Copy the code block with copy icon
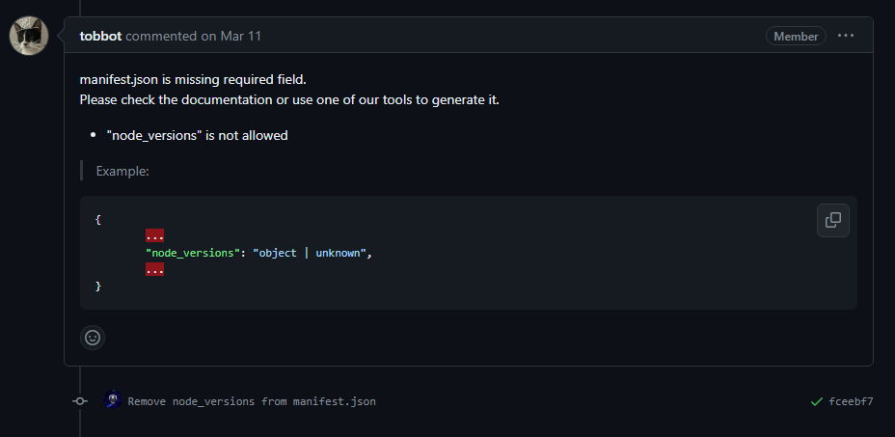Screen dimensions: 895x437 (x=833, y=220)
